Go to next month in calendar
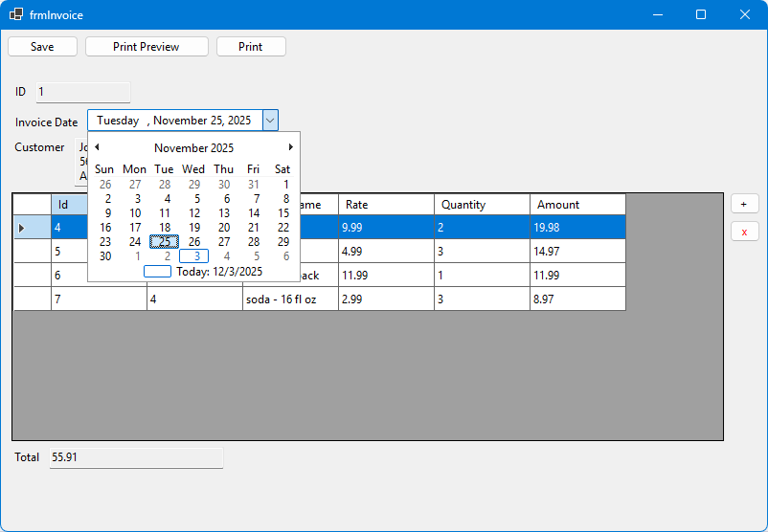768x532 pixels. pos(291,147)
